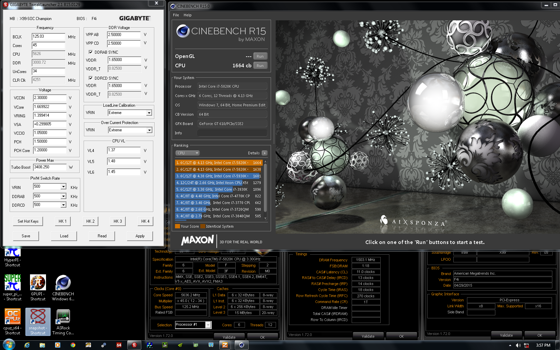Open the Processor #1 selection dropdown
The image size is (560, 350).
click(x=208, y=325)
